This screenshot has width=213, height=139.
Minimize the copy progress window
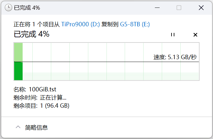pyautogui.click(x=156, y=8)
